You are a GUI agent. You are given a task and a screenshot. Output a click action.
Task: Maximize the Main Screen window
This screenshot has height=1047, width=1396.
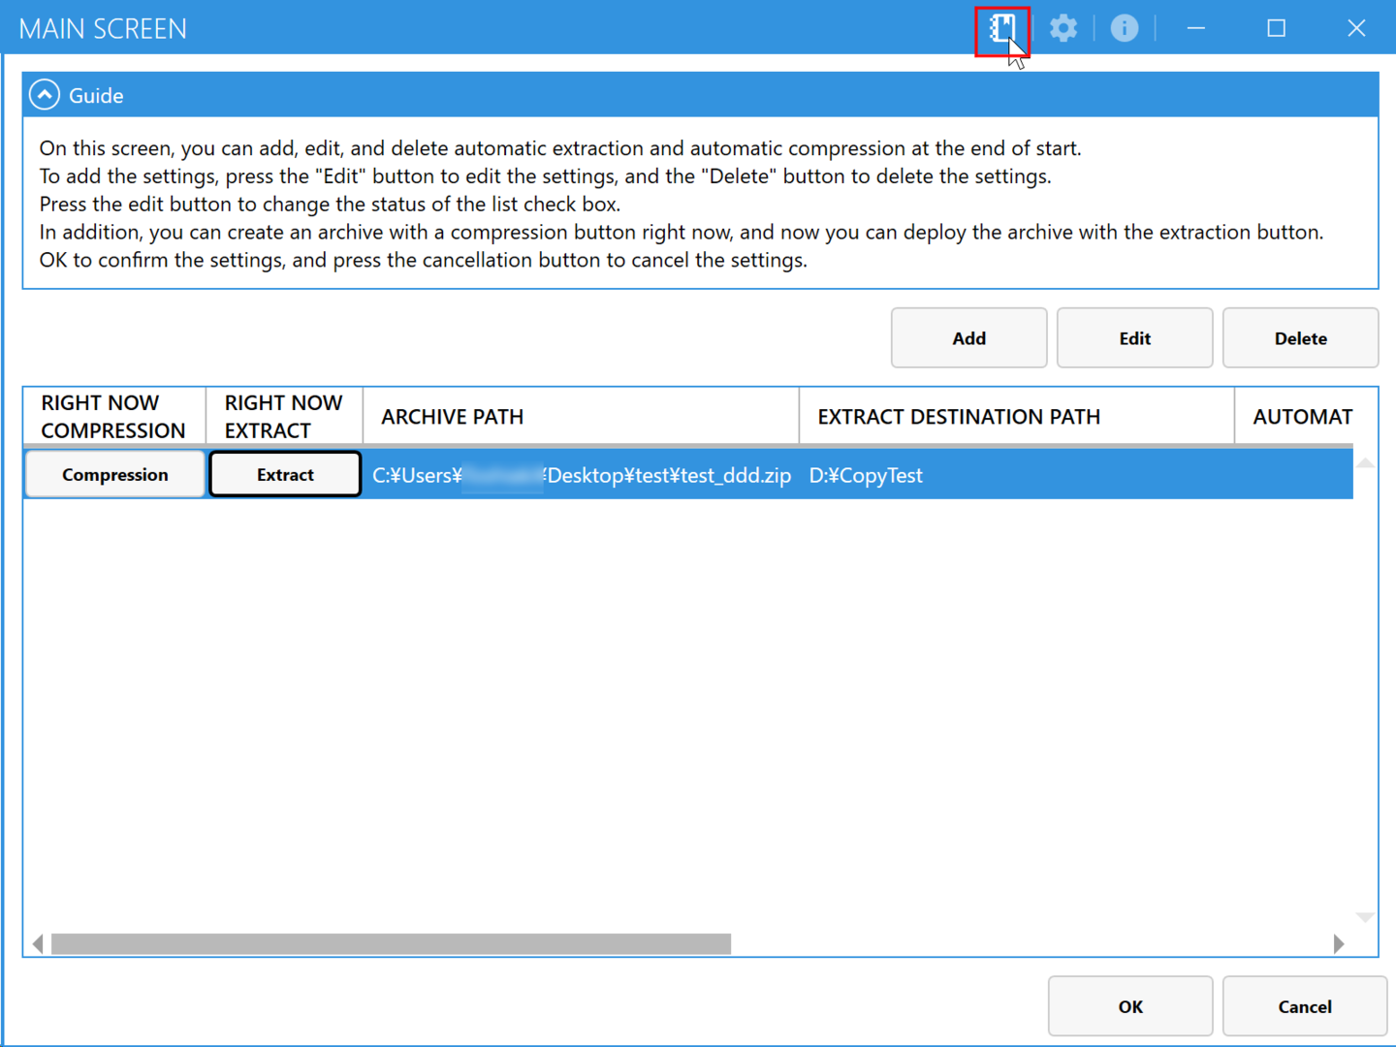pyautogui.click(x=1276, y=28)
